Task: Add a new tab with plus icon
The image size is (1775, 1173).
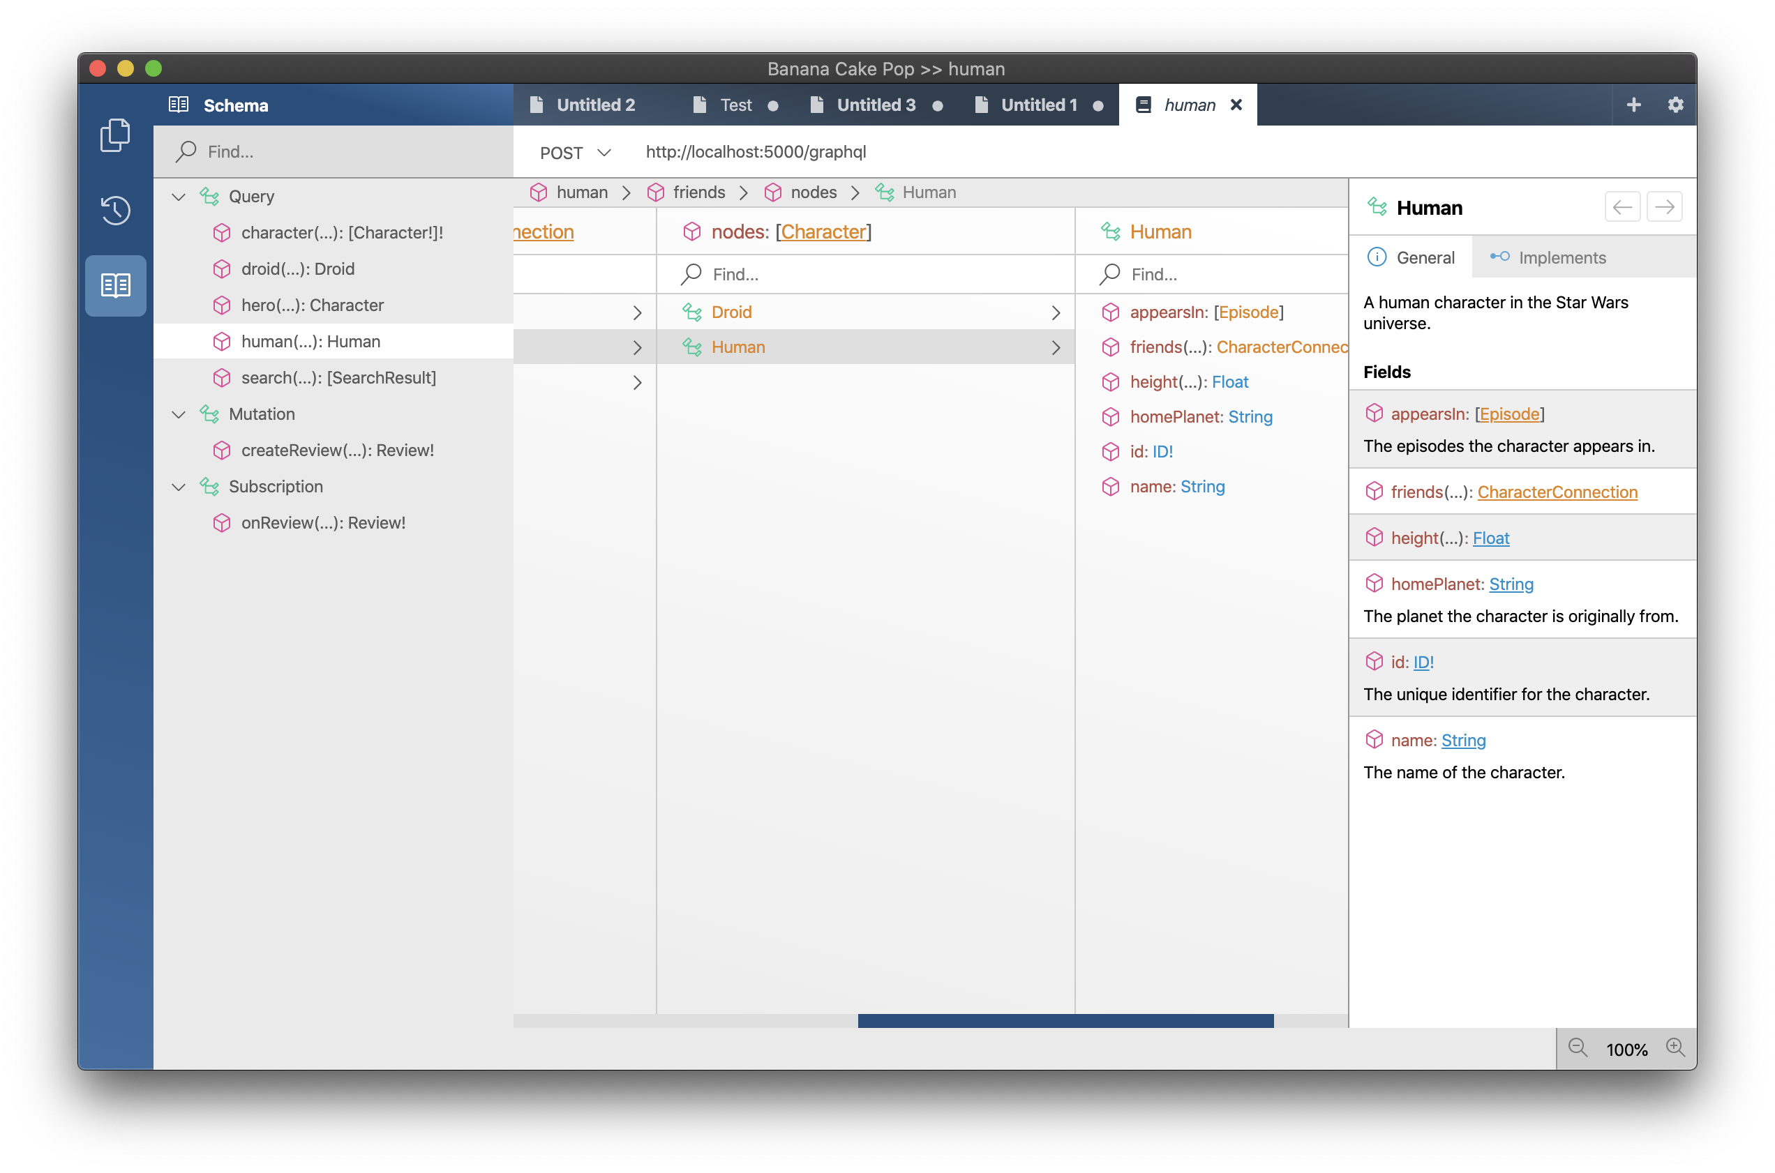Action: (x=1633, y=105)
